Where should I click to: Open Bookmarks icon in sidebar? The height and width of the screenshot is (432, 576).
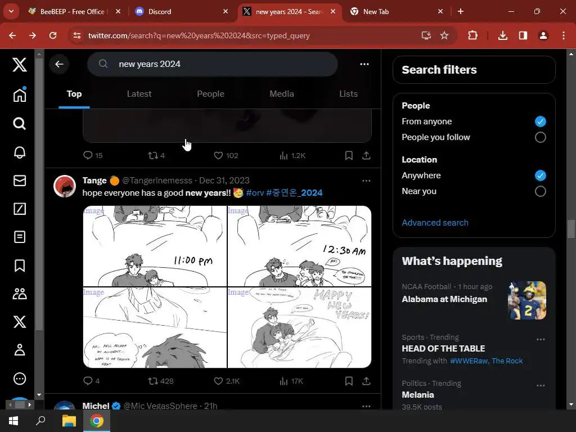(20, 265)
